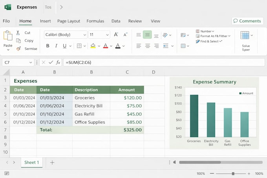Click the format painter brush icon
Image resolution: width=267 pixels, height=178 pixels.
coord(18,49)
